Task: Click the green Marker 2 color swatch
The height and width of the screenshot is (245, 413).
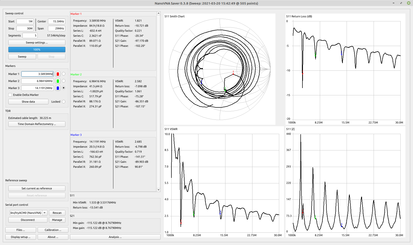Action: 58,81
